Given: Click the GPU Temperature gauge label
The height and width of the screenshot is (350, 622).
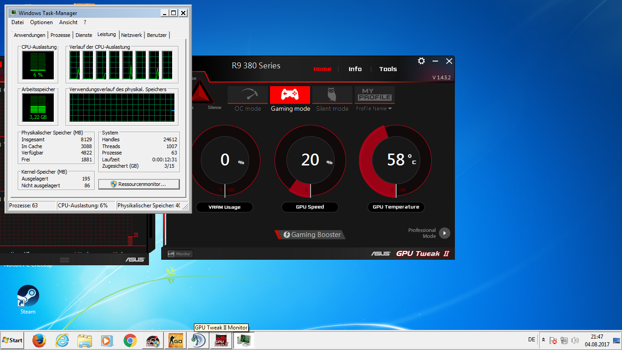Looking at the screenshot, I should (x=396, y=207).
